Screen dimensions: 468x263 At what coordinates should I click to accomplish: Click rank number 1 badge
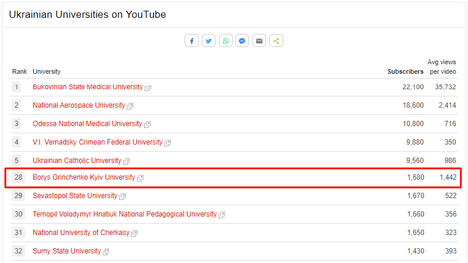(17, 87)
